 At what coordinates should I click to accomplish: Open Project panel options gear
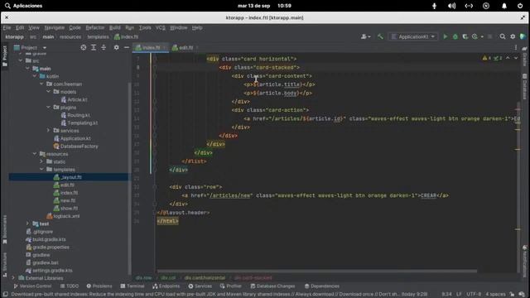click(x=116, y=48)
